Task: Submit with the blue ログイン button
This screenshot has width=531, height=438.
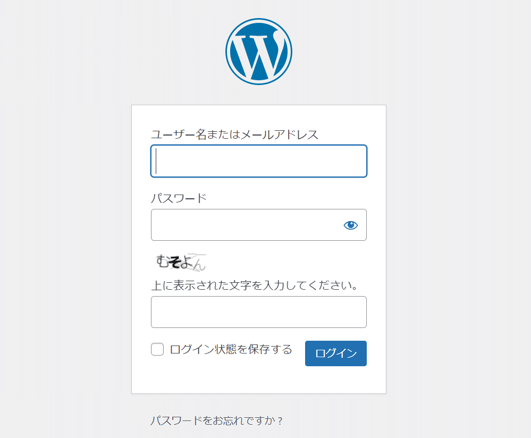Action: [335, 353]
